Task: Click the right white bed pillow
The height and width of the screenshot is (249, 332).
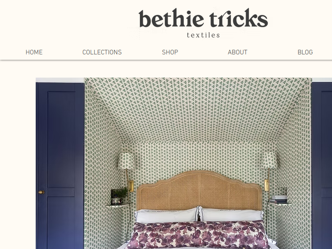Action: pyautogui.click(x=232, y=215)
